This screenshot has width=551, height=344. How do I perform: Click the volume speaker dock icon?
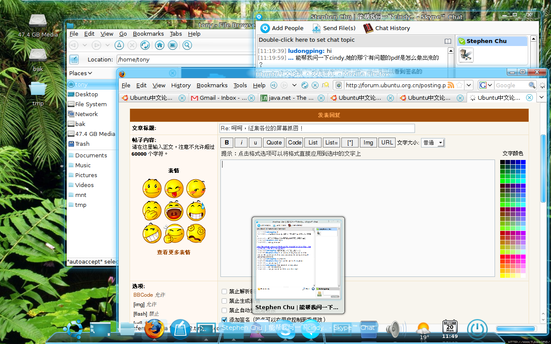click(393, 329)
